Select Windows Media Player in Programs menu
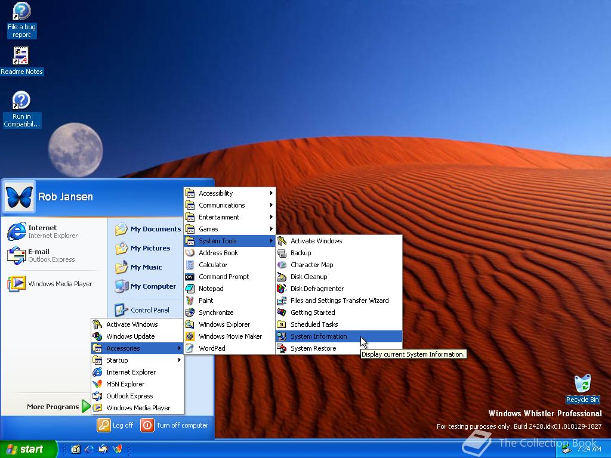Screen dimensions: 611x458 (137, 408)
